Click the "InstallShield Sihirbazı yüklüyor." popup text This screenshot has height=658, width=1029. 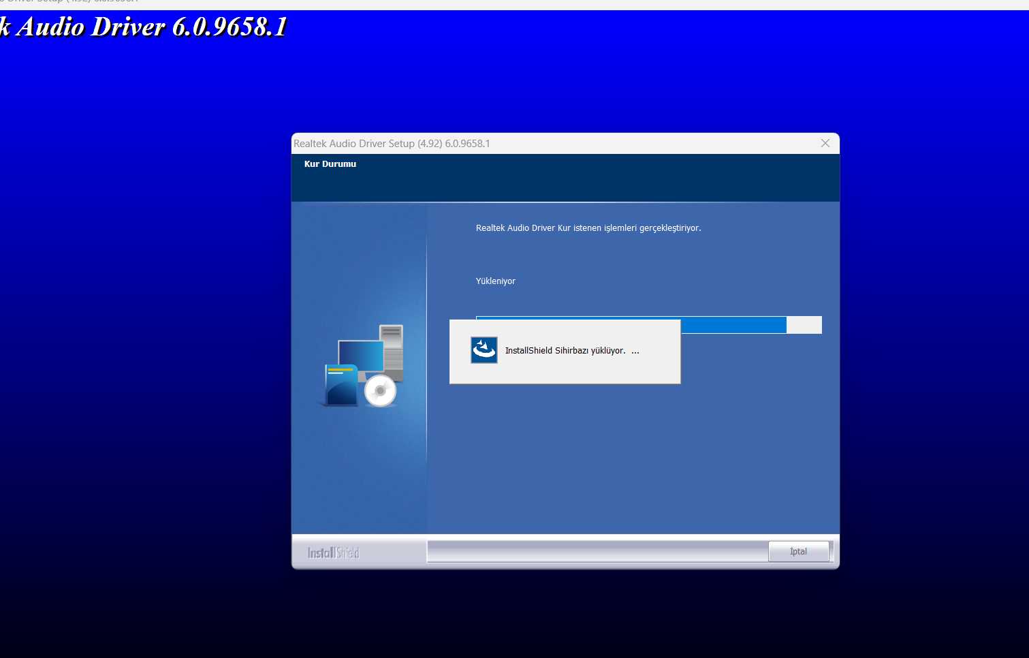[x=565, y=351]
